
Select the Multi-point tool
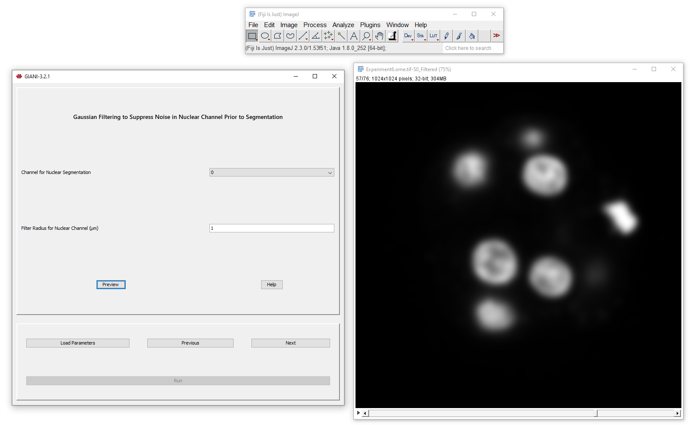coord(328,36)
